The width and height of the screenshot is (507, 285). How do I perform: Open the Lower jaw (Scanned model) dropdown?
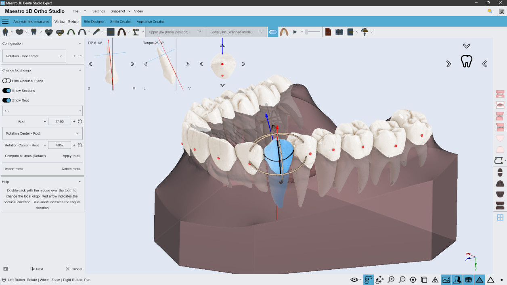tap(236, 31)
